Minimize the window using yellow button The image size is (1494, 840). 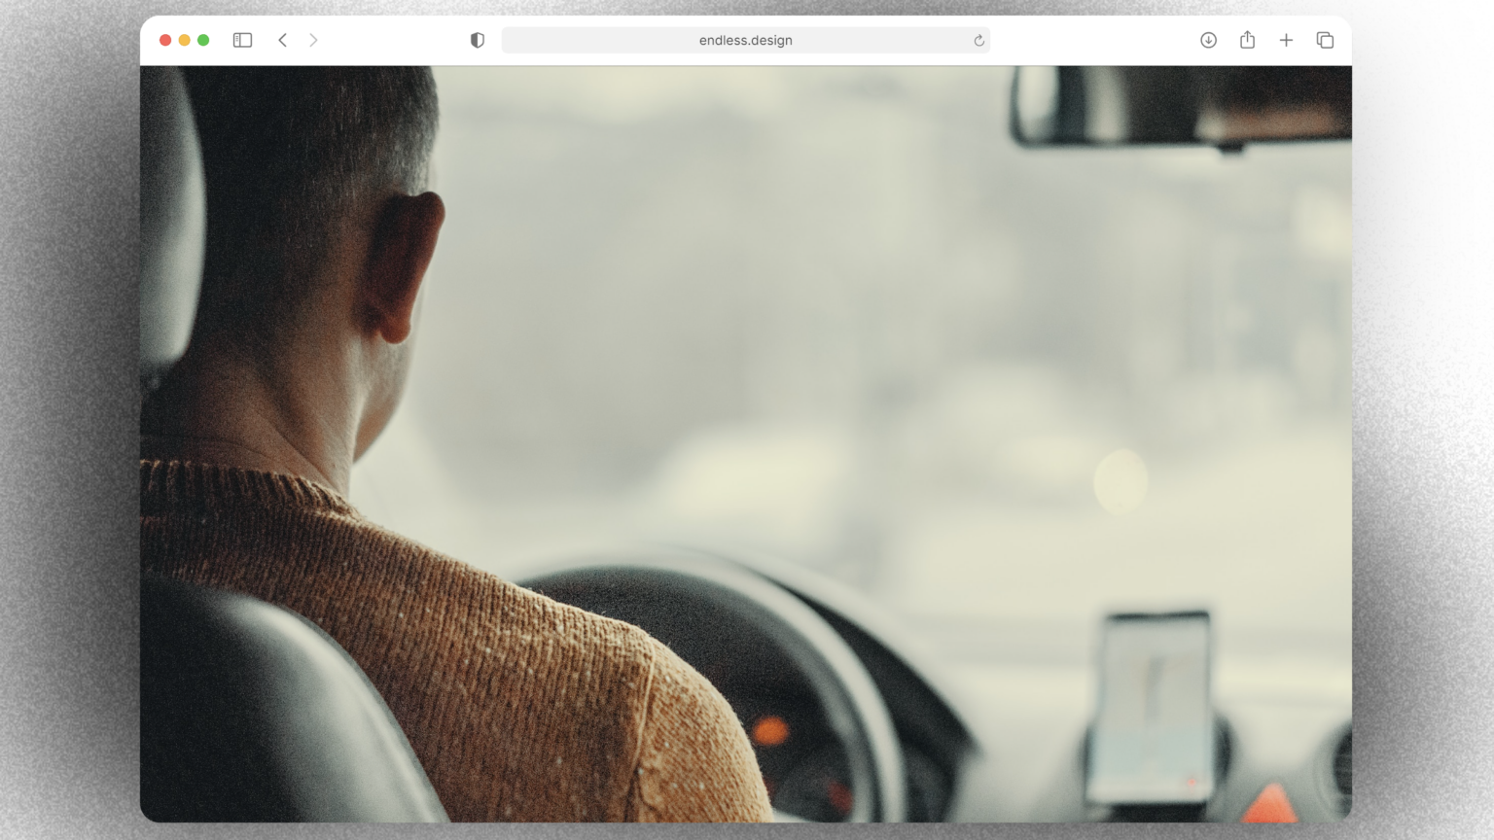point(184,40)
